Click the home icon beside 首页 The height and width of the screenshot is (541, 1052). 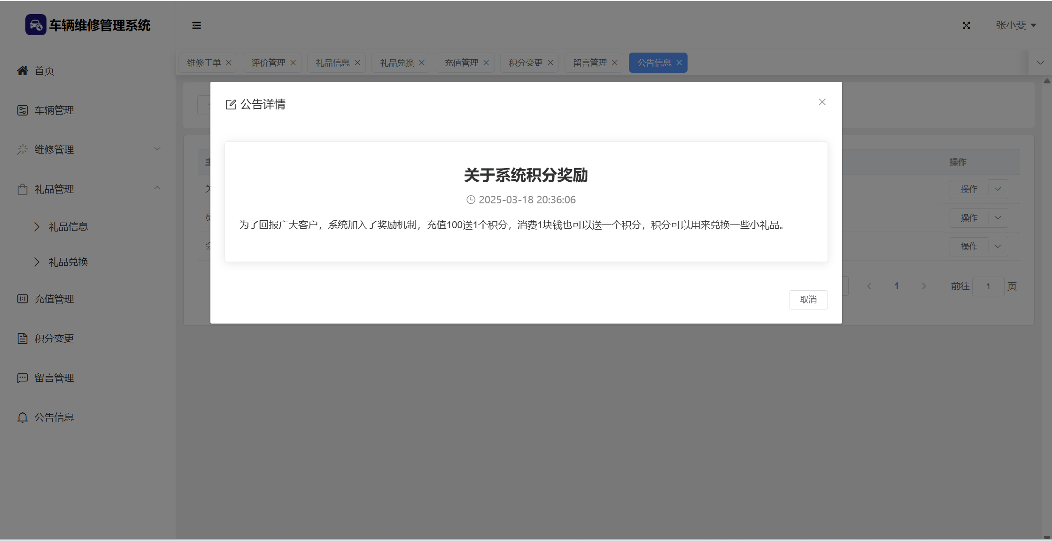pyautogui.click(x=22, y=70)
